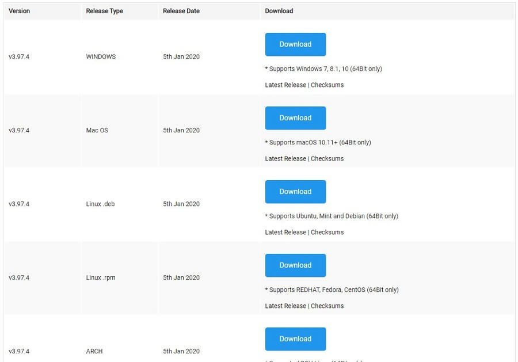Open Checksums link for Windows
Viewport: 518px width, 362px height.
coord(327,85)
